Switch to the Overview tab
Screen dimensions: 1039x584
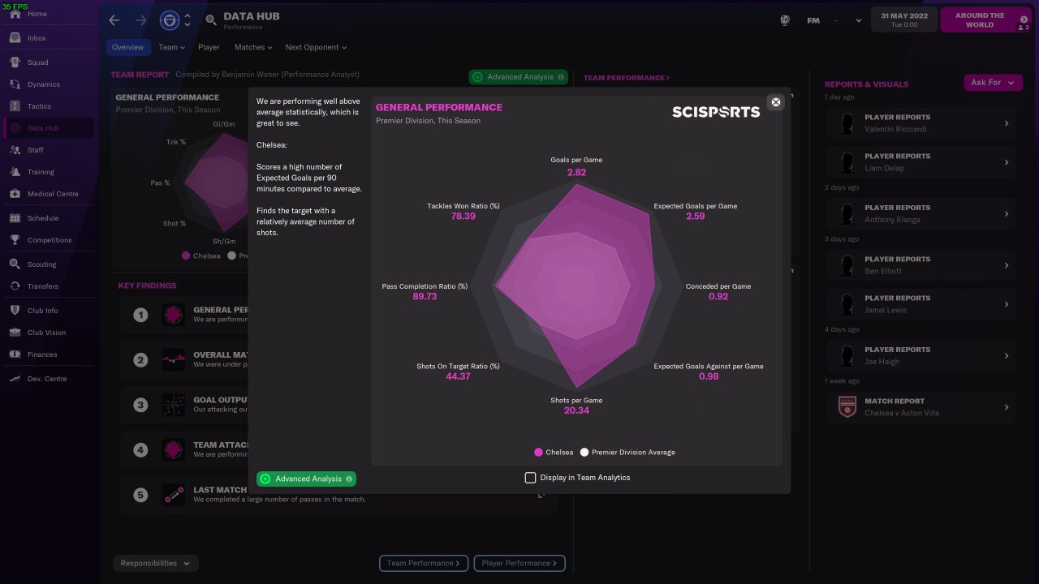[x=127, y=47]
